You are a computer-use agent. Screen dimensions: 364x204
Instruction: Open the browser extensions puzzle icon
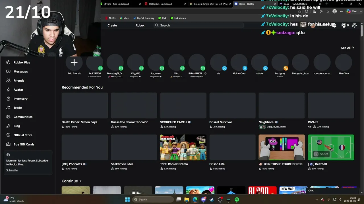point(306,11)
